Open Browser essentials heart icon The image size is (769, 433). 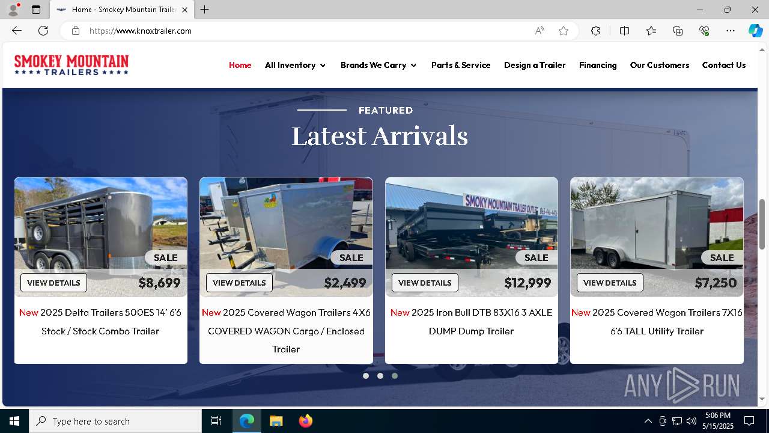click(704, 31)
